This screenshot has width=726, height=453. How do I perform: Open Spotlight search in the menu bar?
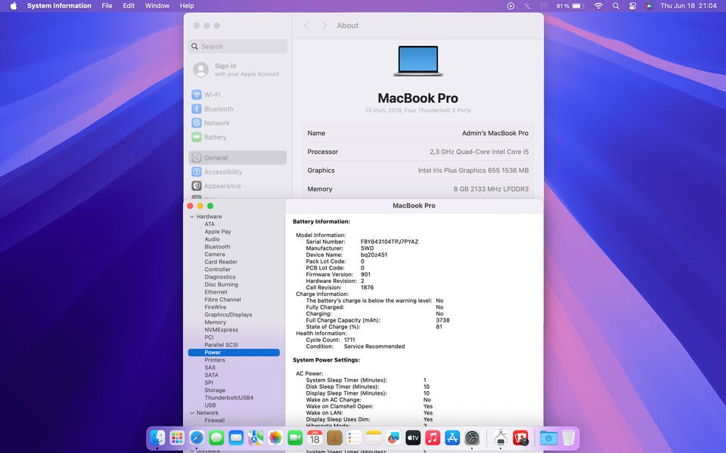click(x=616, y=6)
